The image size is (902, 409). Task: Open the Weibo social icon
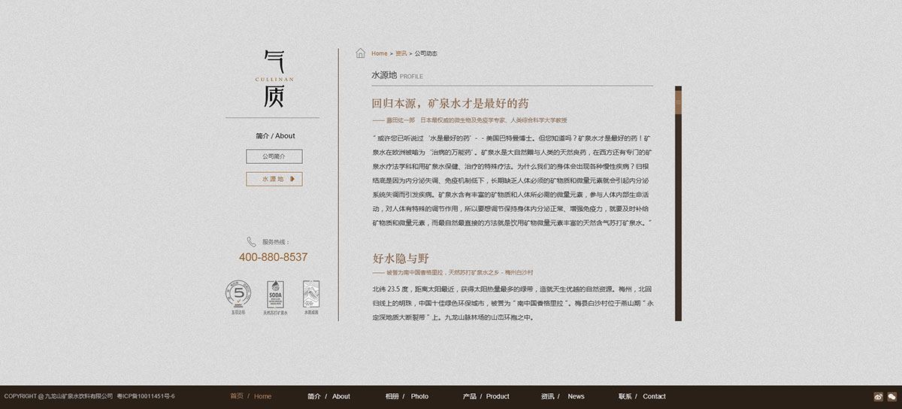point(879,396)
